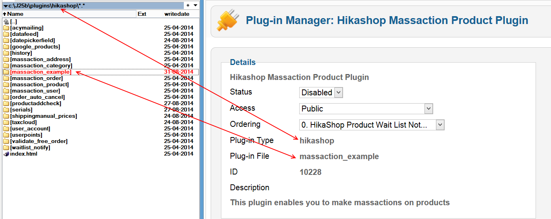Click the 27-08-2014 date of productaddcheck row

point(179,104)
